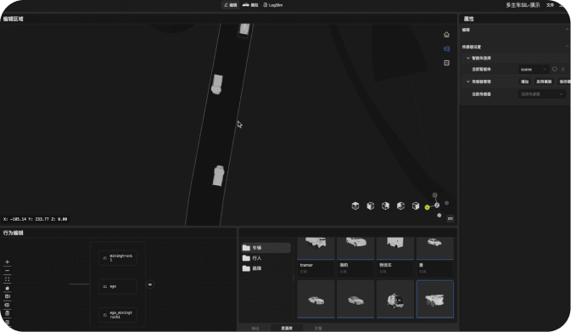571x332 pixels.
Task: Switch to the 资源库 tab at bottom
Action: click(287, 329)
